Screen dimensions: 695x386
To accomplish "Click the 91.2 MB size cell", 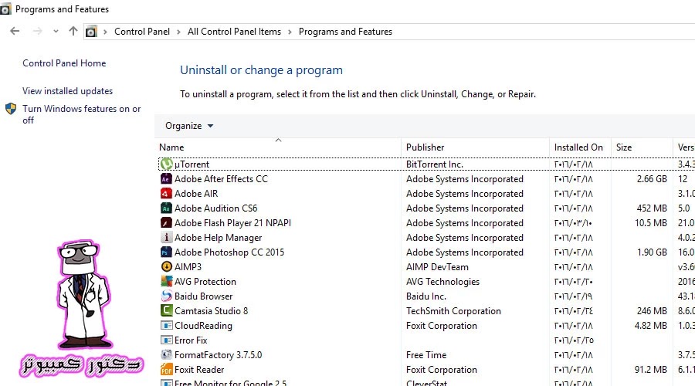I will 651,370.
